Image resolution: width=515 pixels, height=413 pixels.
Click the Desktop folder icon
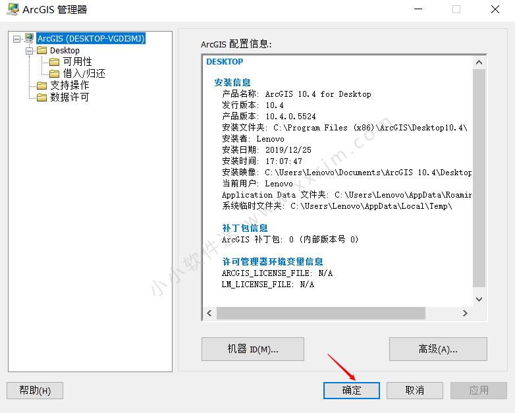(x=41, y=50)
